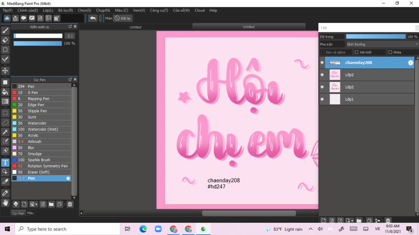Open the Cửa sổ(W) menu
Screen dimensions: 419x235
[181, 10]
